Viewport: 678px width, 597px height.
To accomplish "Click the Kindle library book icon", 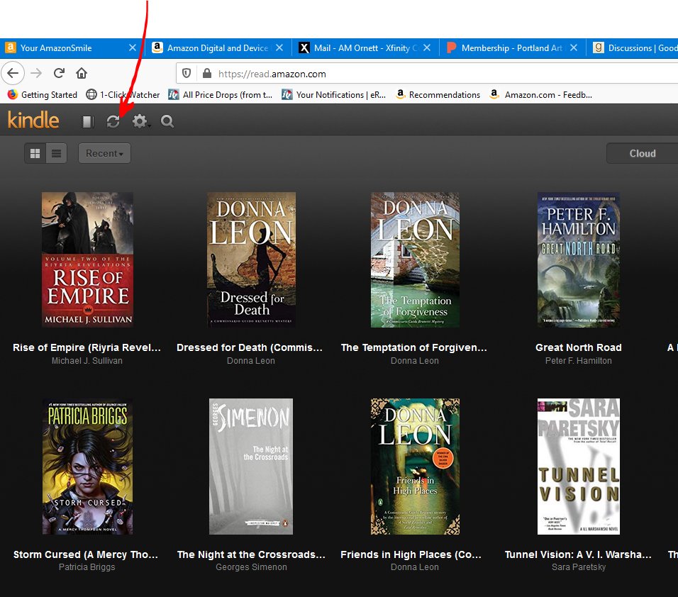I will click(87, 122).
